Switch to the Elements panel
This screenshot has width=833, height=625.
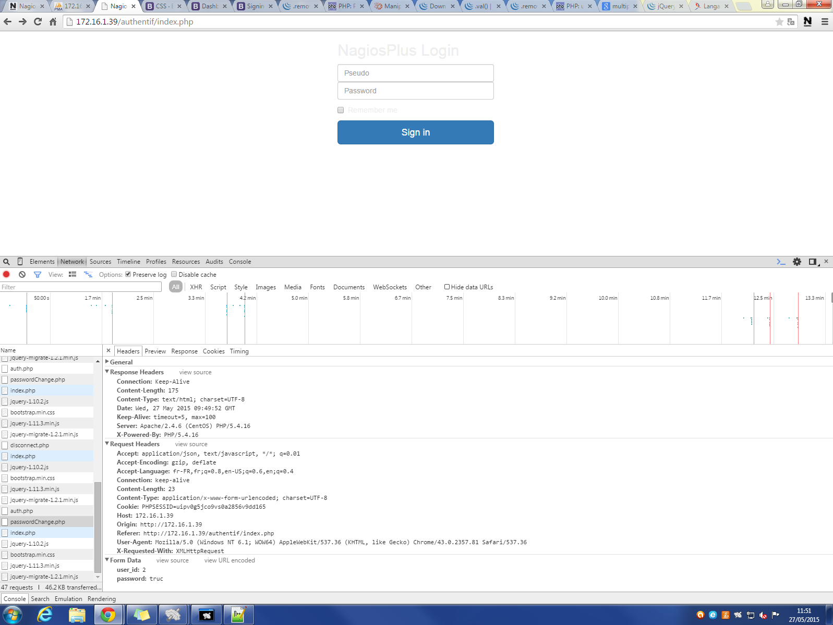(42, 262)
